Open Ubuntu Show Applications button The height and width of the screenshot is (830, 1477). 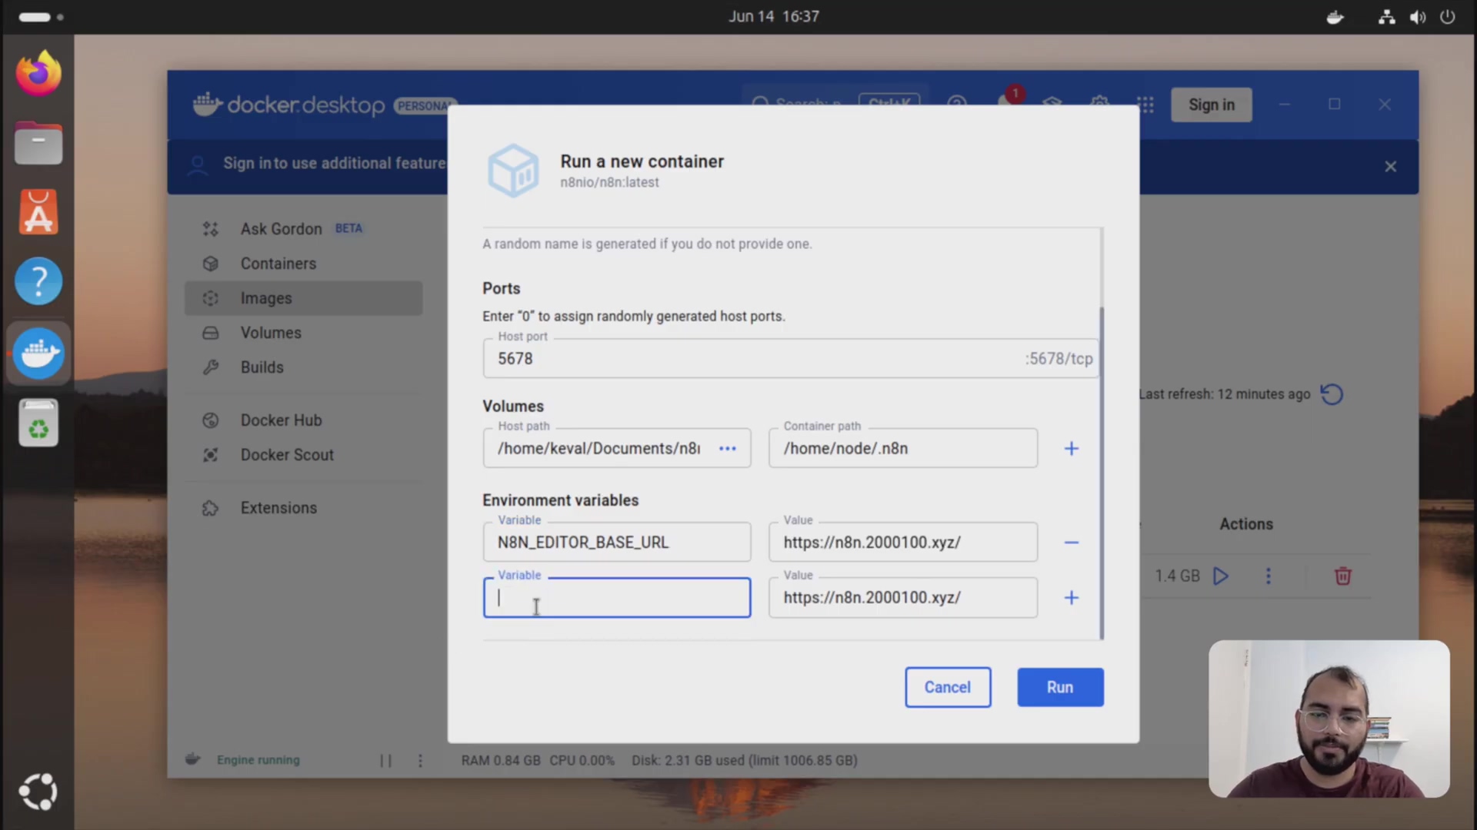click(x=38, y=792)
